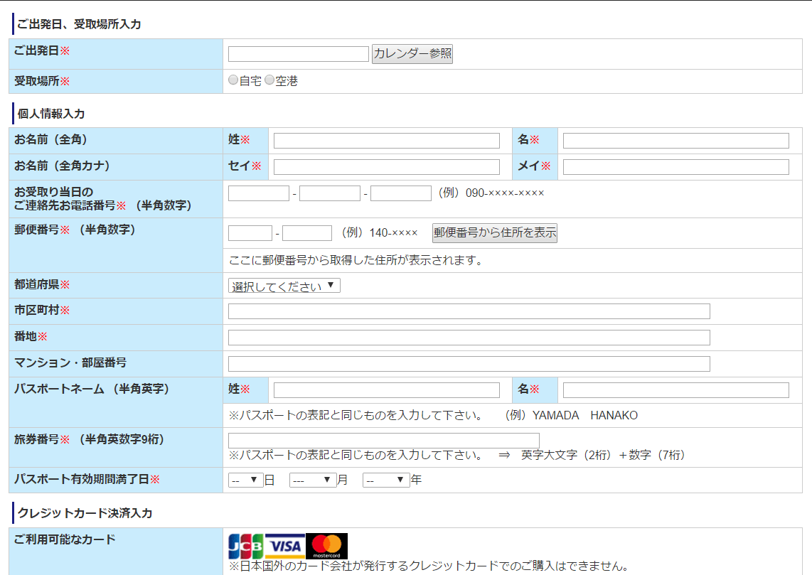Open passport expiry day dropdown

click(246, 480)
